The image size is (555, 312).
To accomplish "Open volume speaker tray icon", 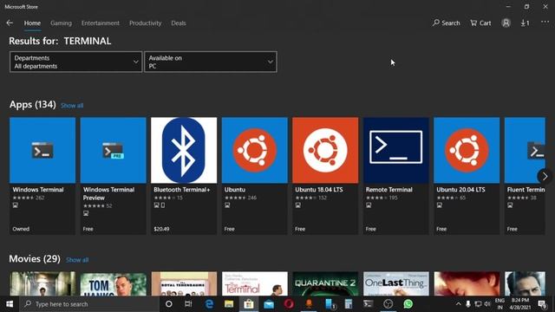I will click(487, 304).
